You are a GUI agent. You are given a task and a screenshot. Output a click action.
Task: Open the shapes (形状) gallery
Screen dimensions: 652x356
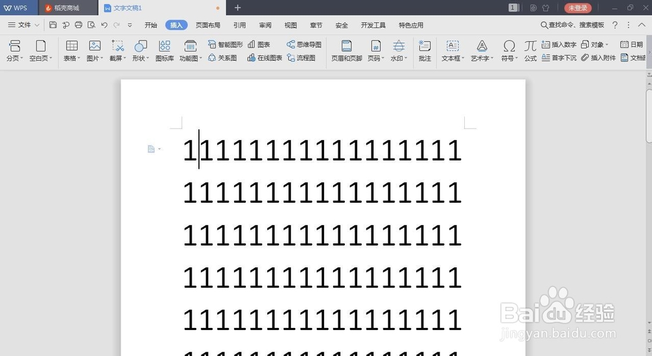click(x=141, y=51)
